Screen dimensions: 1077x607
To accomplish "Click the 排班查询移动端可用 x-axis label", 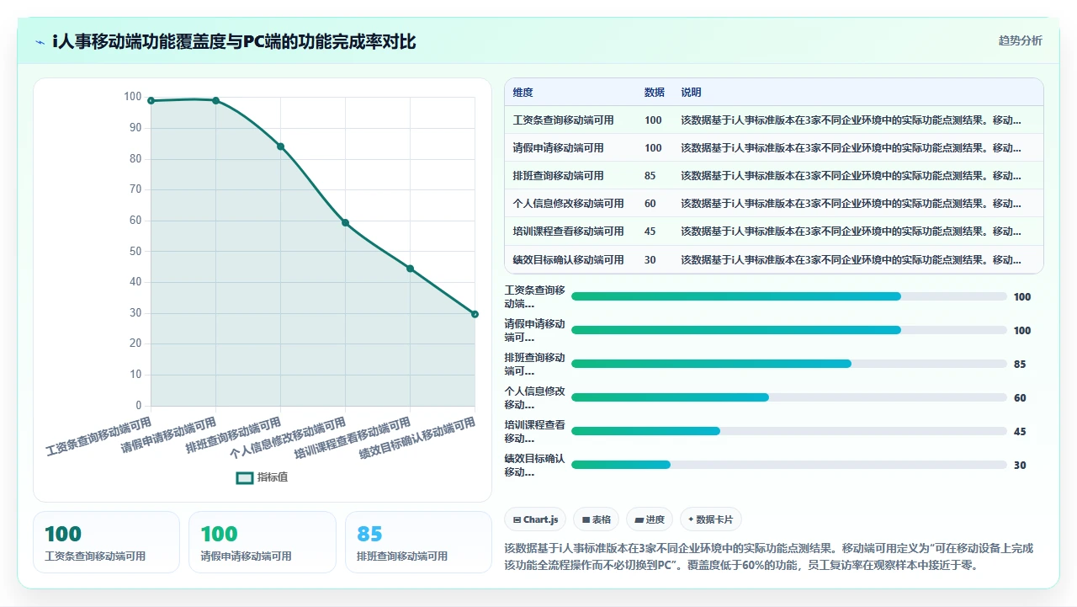I will click(x=234, y=436).
